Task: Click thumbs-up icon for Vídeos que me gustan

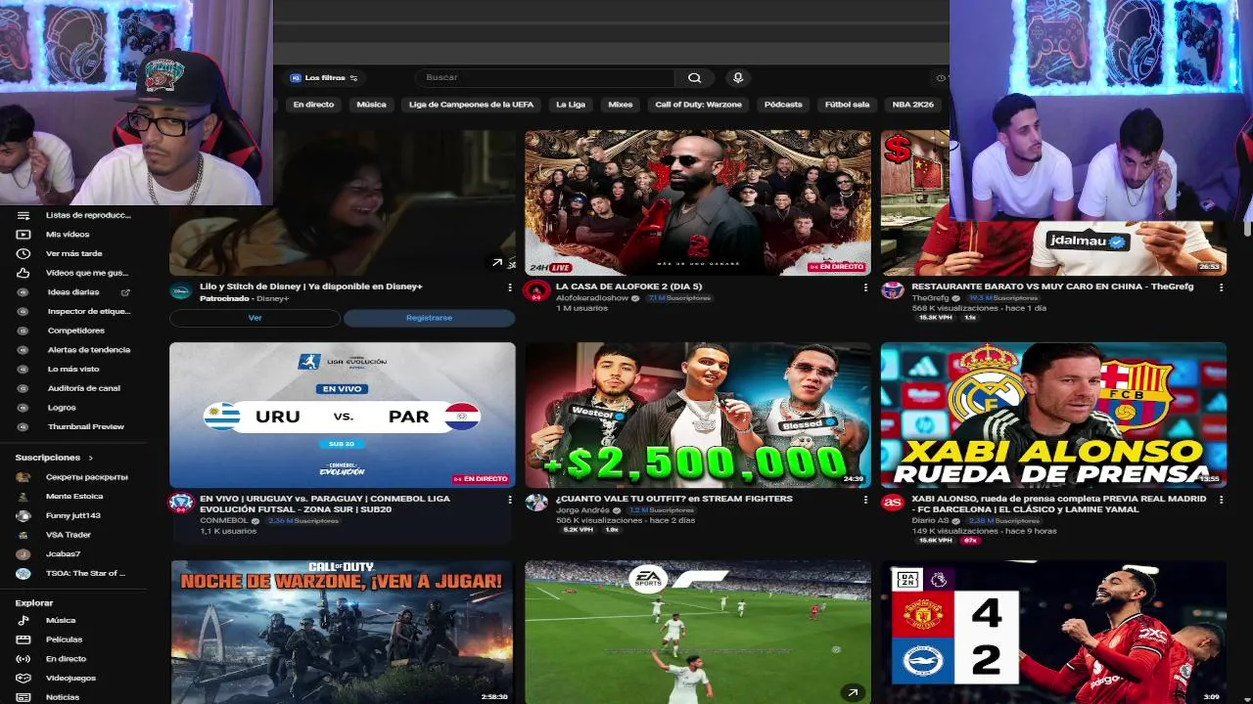Action: pyautogui.click(x=23, y=273)
